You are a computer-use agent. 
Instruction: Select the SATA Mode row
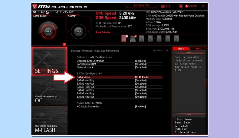click(119, 77)
